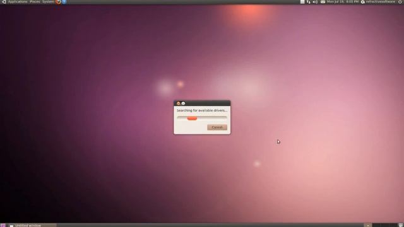404x227 pixels.
Task: Close the driver search dialog
Action: [178, 103]
